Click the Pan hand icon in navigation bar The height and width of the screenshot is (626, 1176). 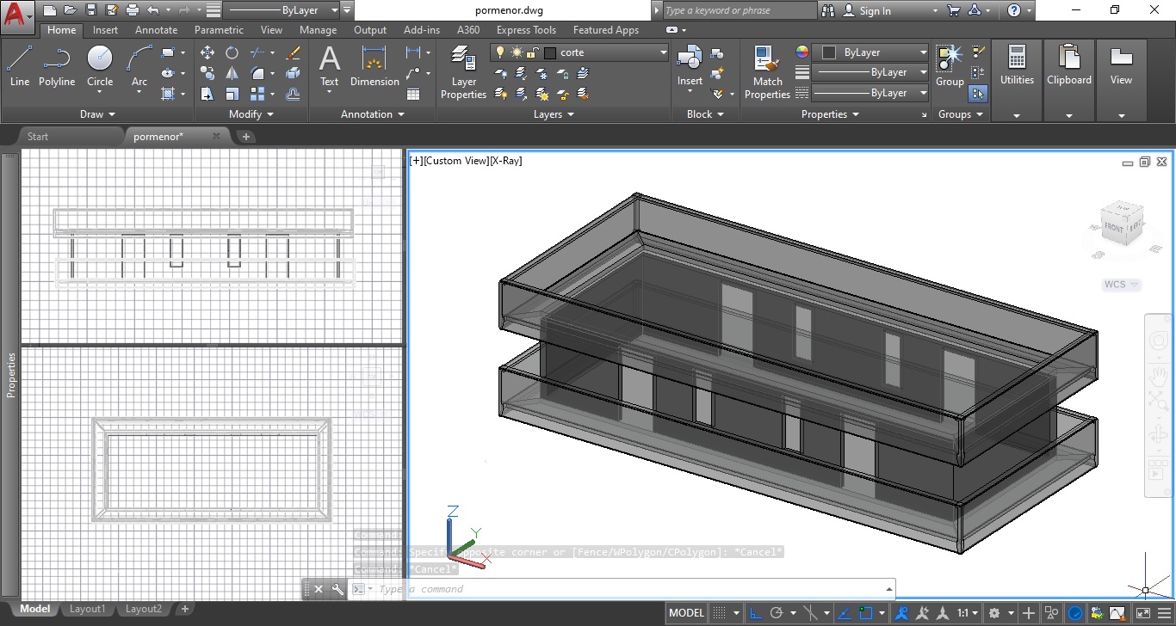[1158, 376]
